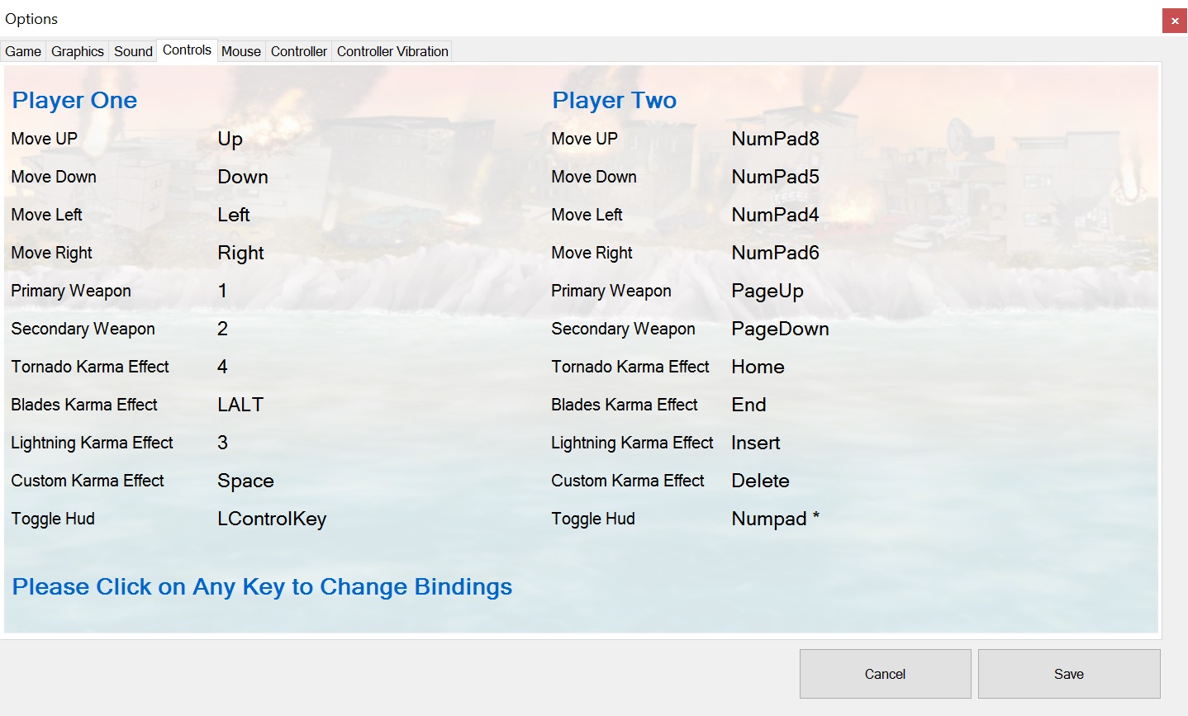Screen dimensions: 1188x716
Task: Open the Graphics tab
Action: [77, 51]
